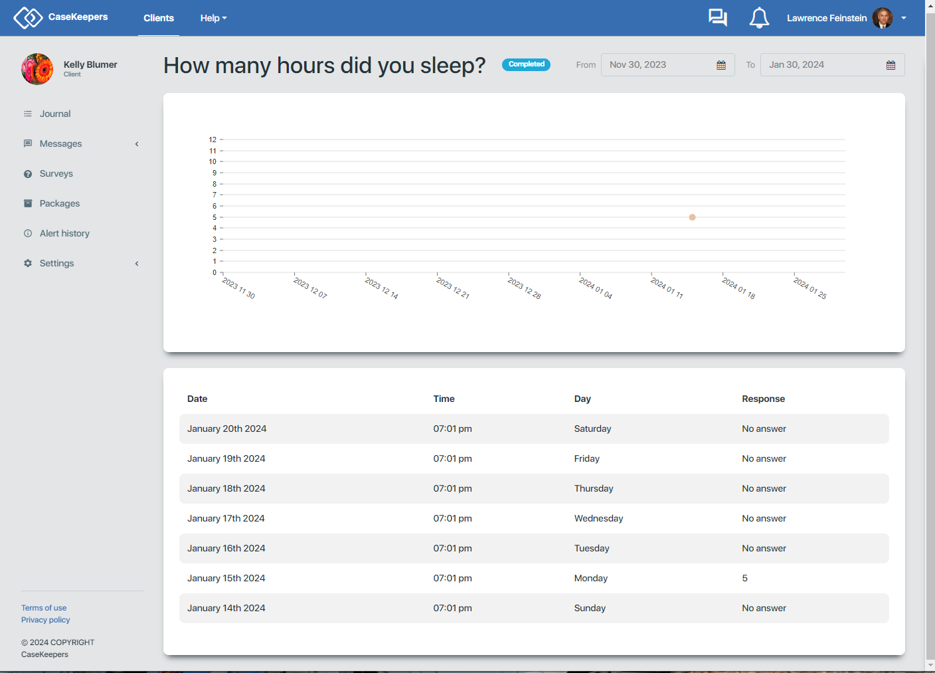Select the January 20th 2024 row

point(534,429)
